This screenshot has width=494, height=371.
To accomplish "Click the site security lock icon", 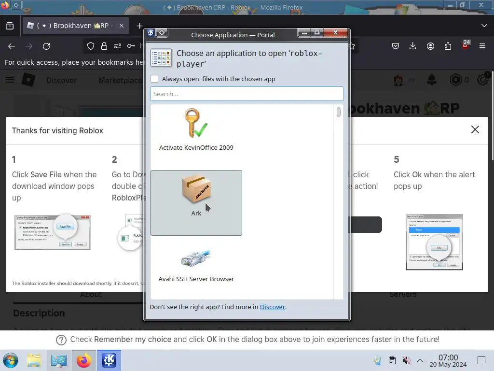I will pyautogui.click(x=104, y=46).
